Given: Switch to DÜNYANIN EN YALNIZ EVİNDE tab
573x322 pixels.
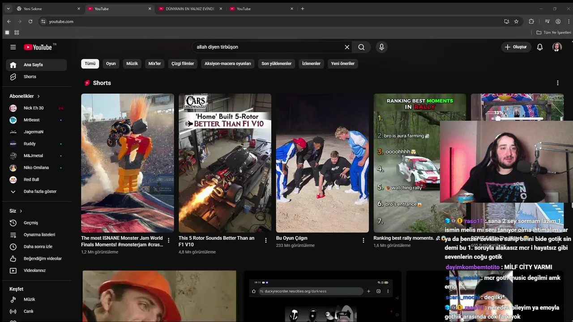Looking at the screenshot, I should (x=191, y=8).
